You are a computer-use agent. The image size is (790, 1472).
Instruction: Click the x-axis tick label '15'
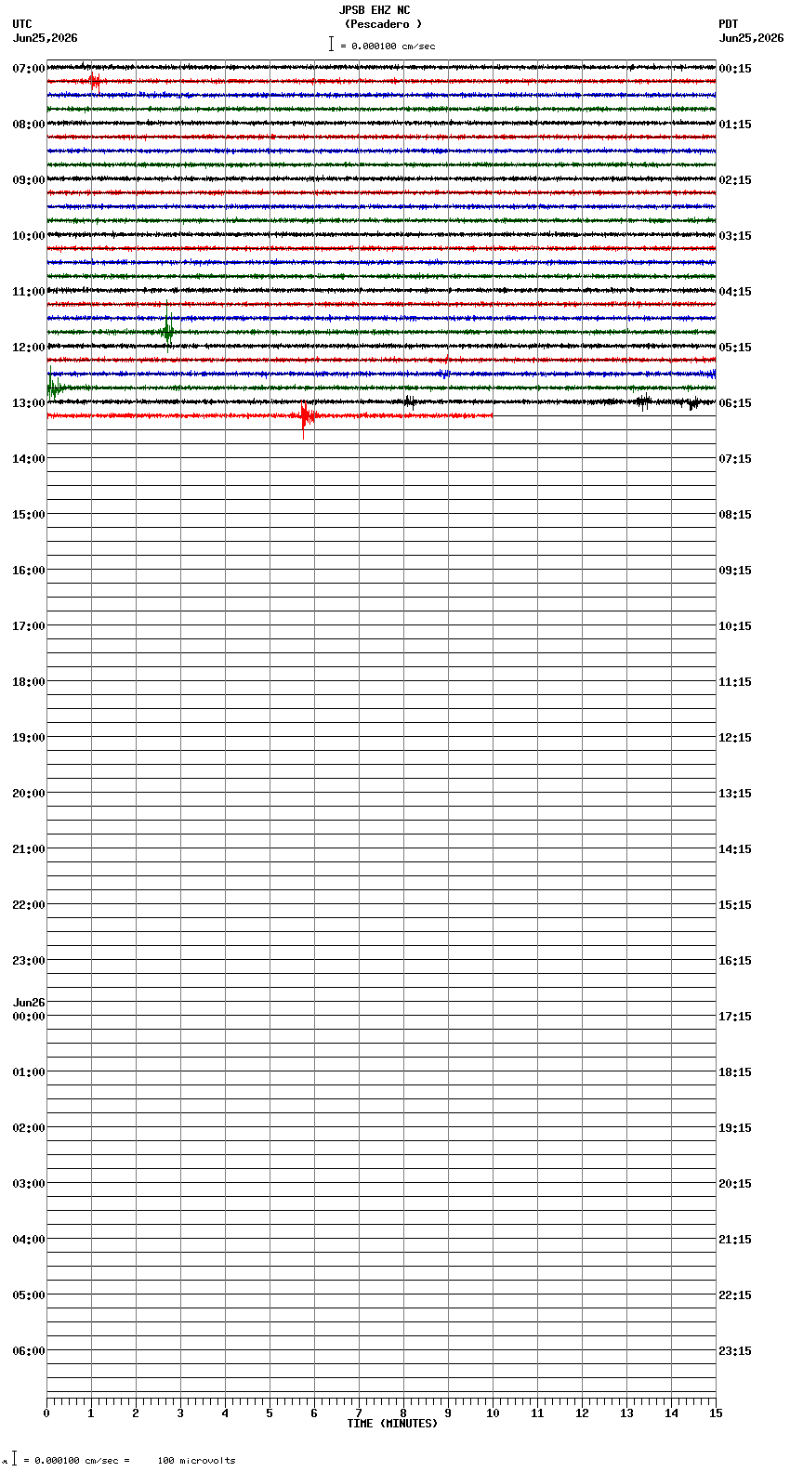coord(716,1413)
